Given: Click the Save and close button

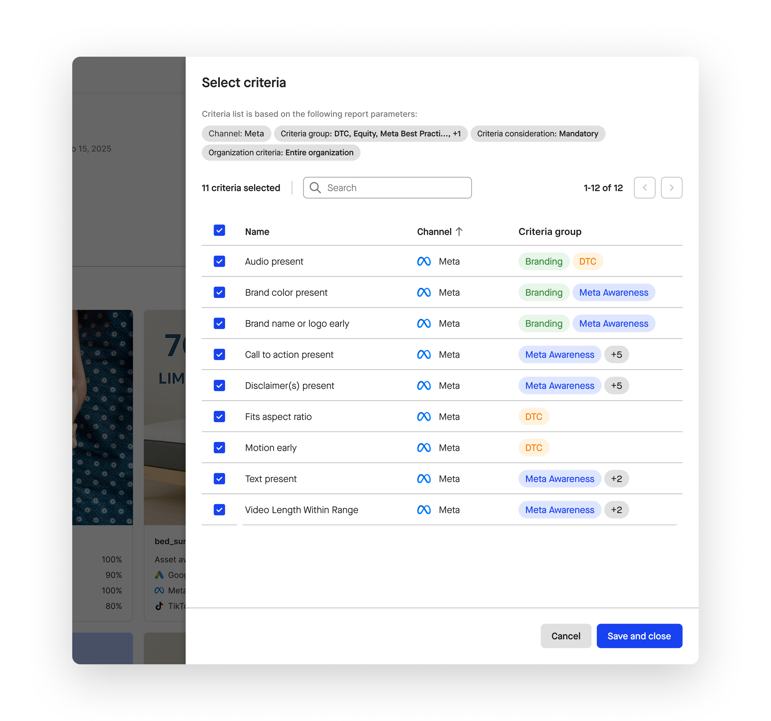Looking at the screenshot, I should (x=639, y=636).
